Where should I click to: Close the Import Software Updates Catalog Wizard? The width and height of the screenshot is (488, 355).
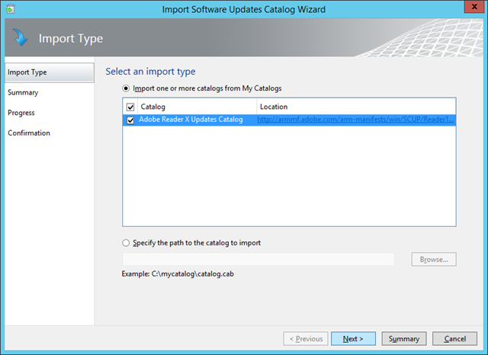(474, 7)
